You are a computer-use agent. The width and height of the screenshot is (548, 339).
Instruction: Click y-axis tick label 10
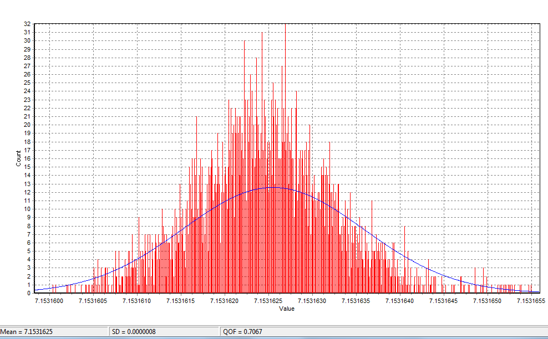27,209
